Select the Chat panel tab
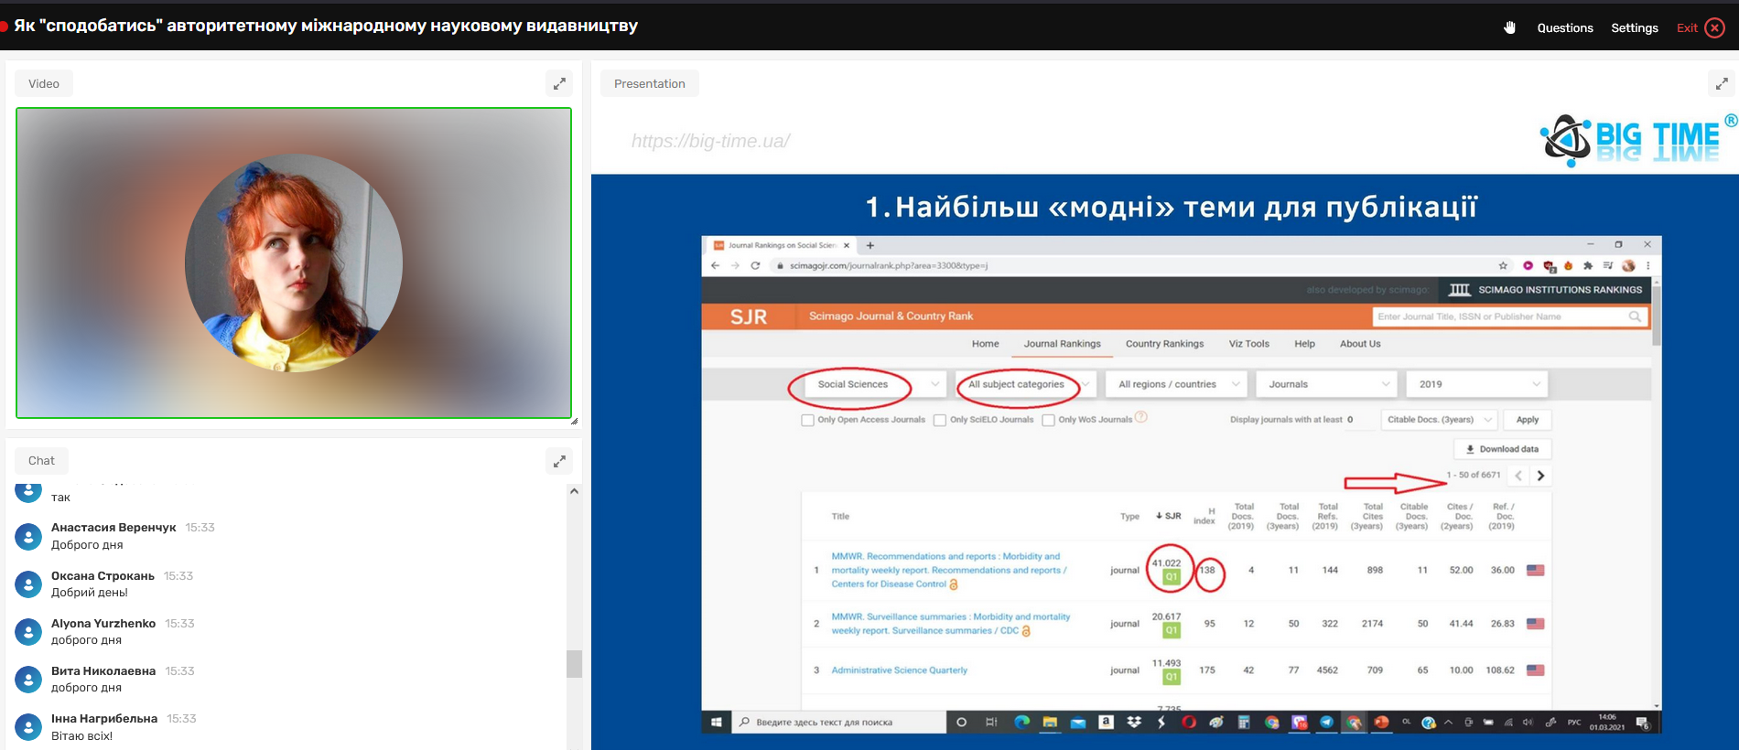1739x750 pixels. 41,461
